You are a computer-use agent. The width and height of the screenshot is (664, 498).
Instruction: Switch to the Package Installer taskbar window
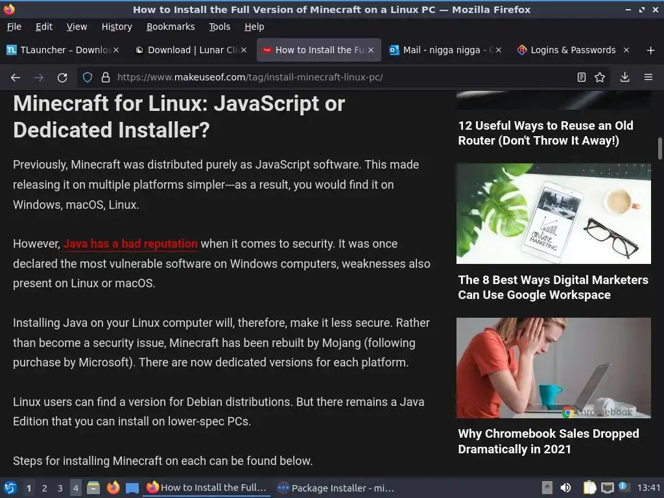click(x=335, y=488)
